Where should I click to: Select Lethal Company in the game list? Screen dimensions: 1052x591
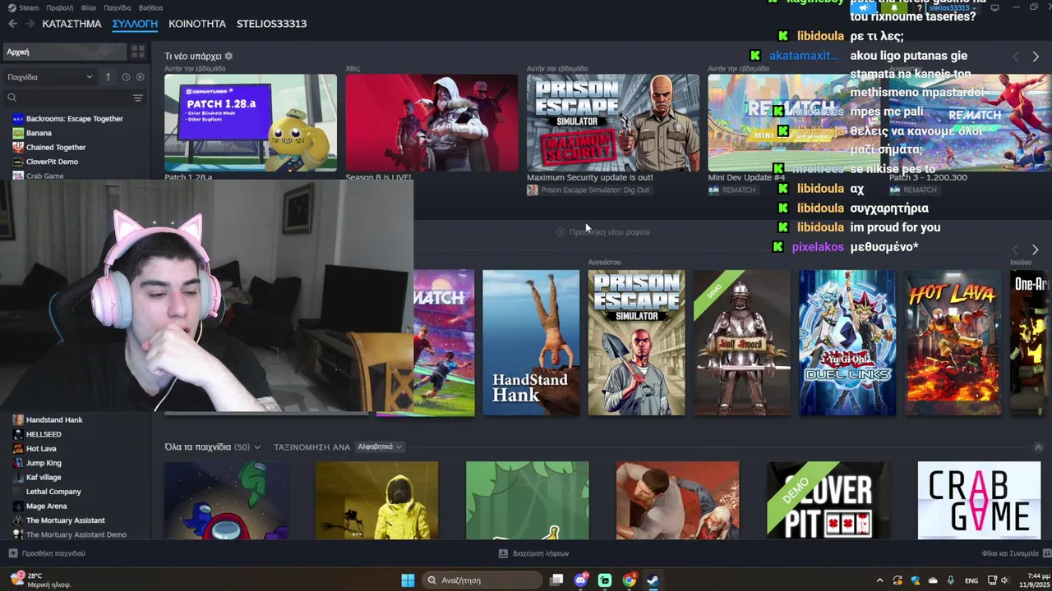[x=53, y=492]
